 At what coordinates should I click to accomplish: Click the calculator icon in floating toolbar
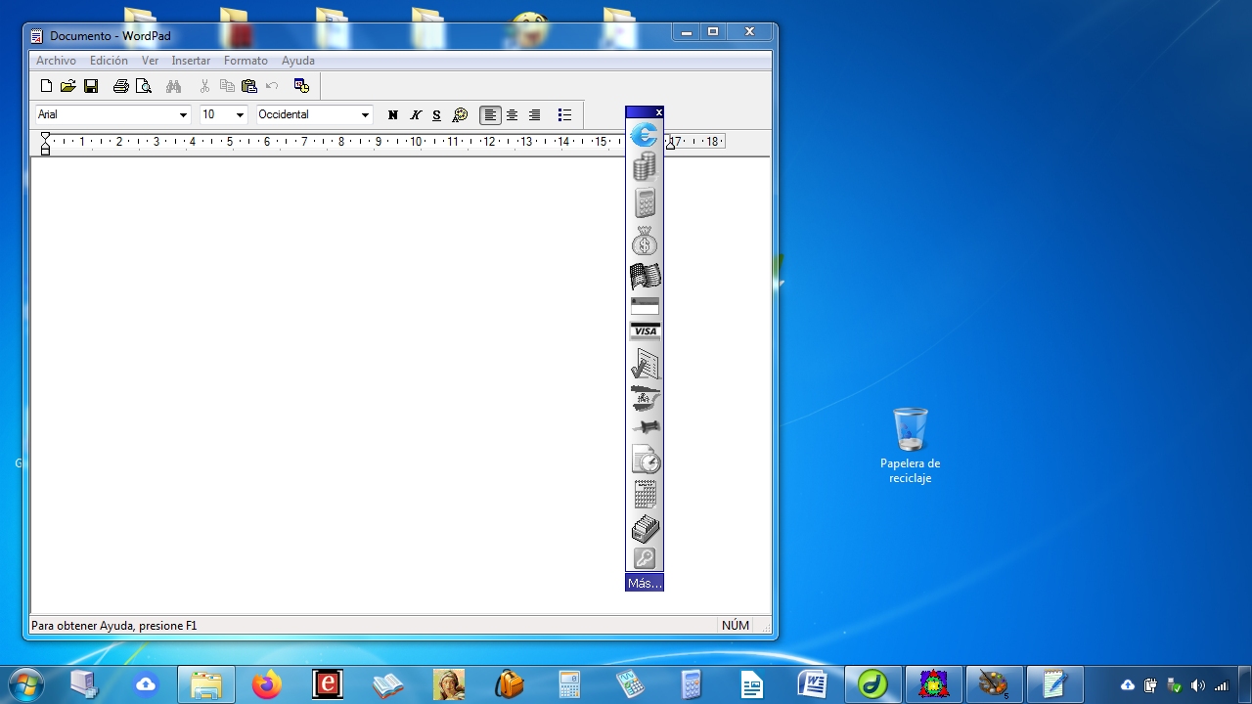coord(645,202)
